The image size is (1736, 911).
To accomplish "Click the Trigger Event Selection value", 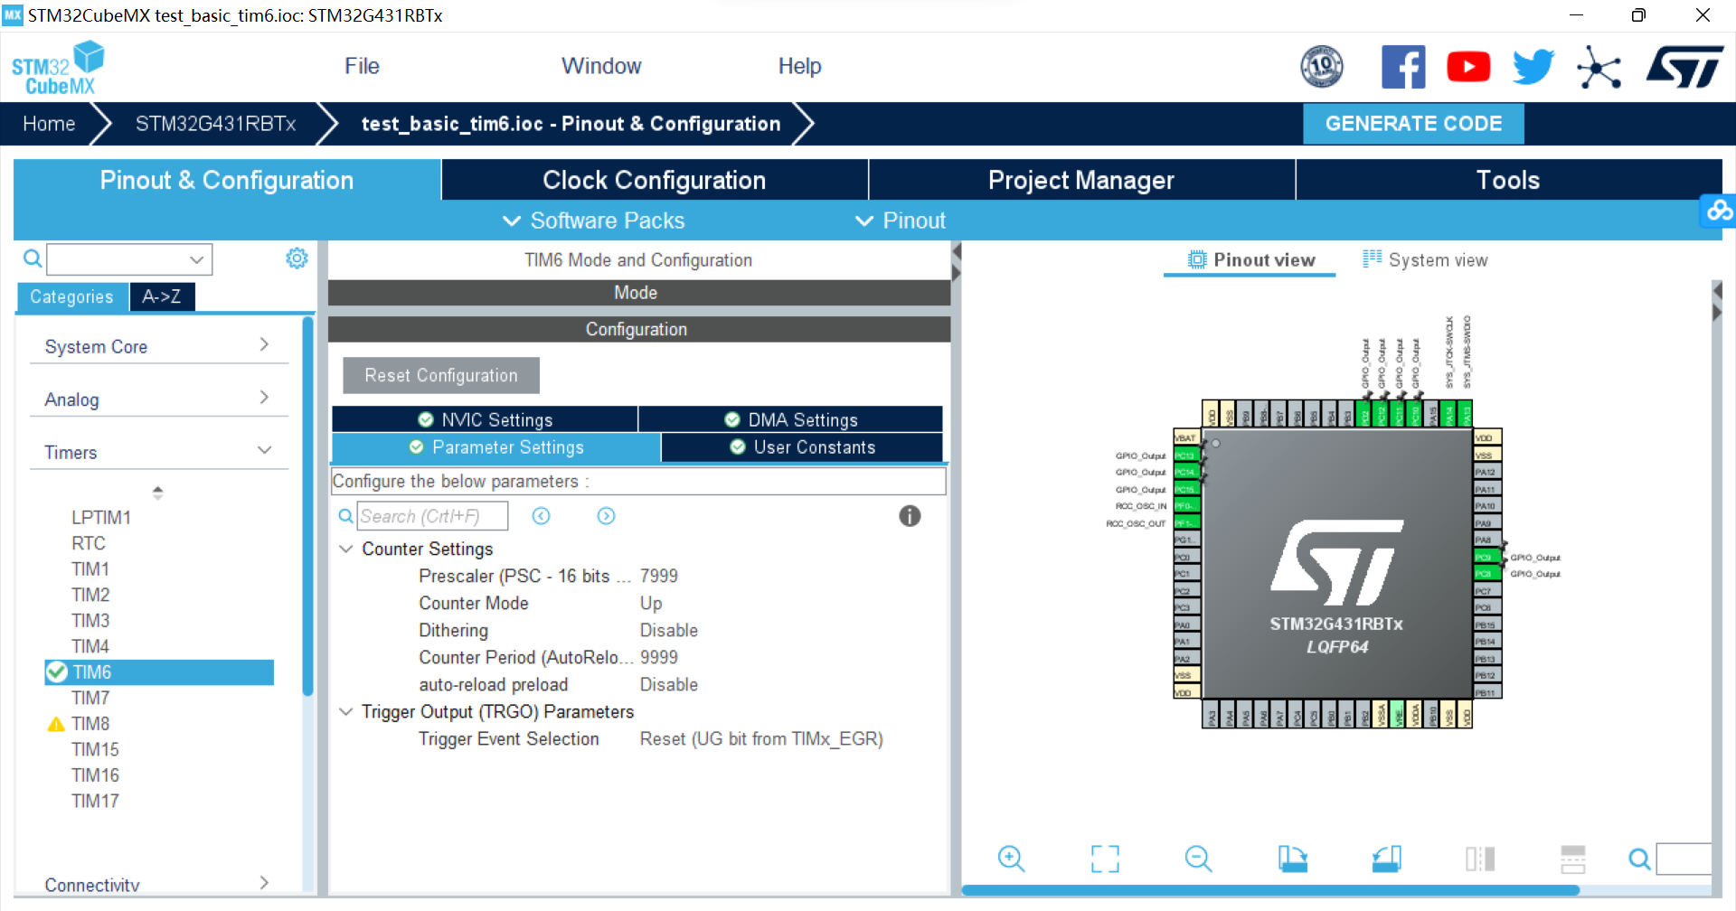I will coord(761,738).
